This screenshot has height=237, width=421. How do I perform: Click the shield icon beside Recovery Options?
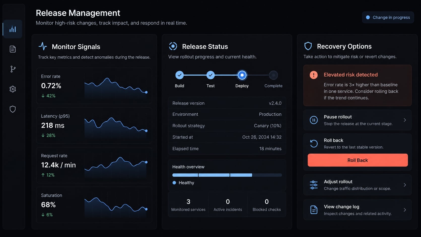coord(308,46)
